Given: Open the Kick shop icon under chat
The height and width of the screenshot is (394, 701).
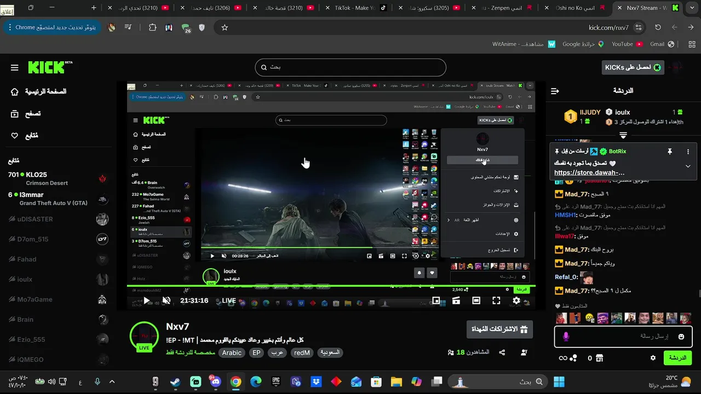Looking at the screenshot, I should pos(599,358).
